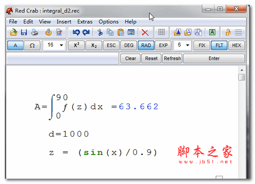Enable FIX number format
The height and width of the screenshot is (184, 255).
pos(202,45)
